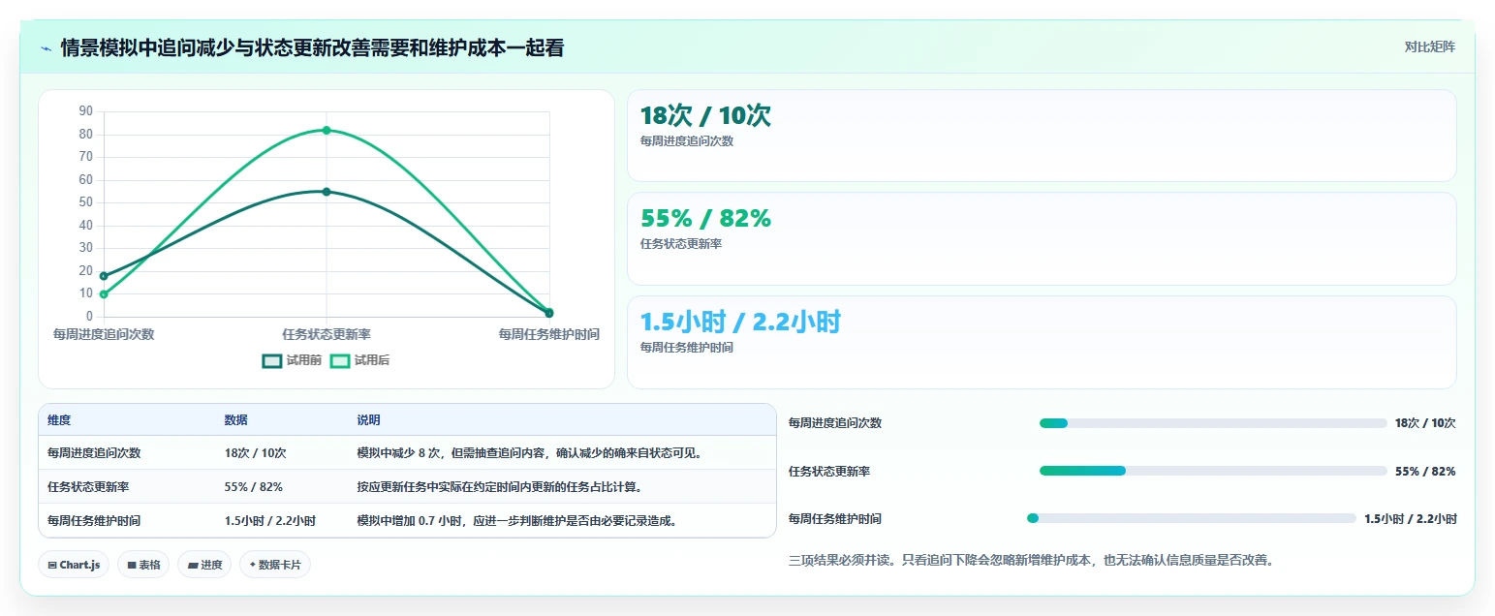Click table cell 每周任务维护时间

(x=94, y=520)
